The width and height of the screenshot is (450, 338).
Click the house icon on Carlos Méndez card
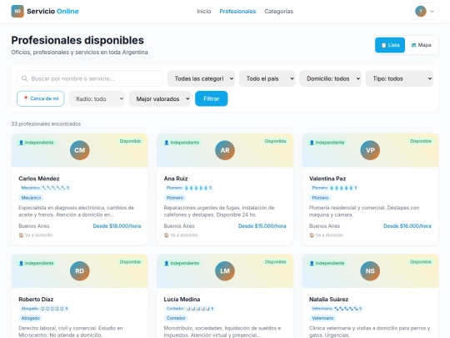click(21, 235)
